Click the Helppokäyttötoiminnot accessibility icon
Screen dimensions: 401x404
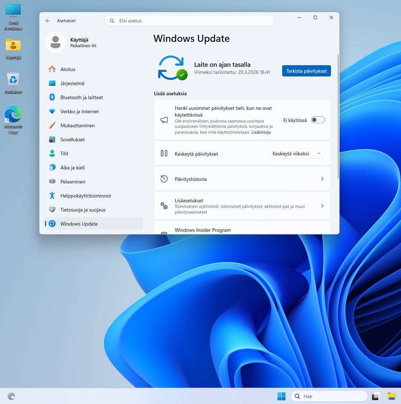52,196
